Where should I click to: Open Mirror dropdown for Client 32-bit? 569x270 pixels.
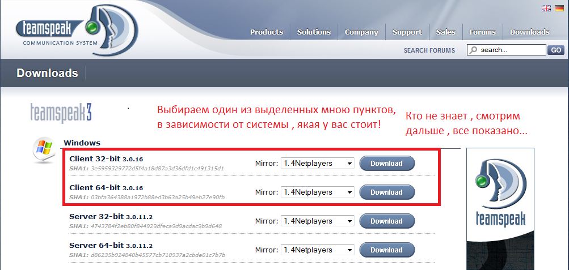318,163
